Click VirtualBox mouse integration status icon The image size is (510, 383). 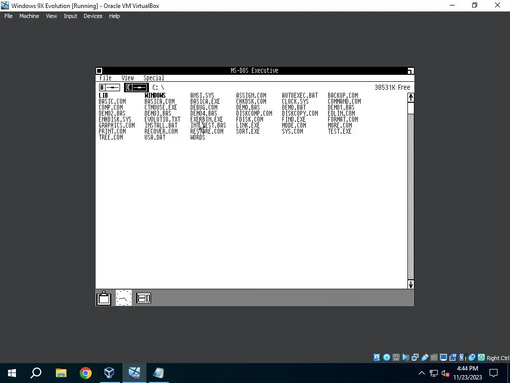click(472, 358)
